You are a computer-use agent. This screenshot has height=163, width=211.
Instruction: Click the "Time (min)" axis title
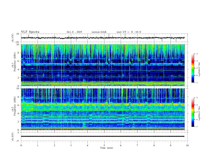(x=107, y=148)
